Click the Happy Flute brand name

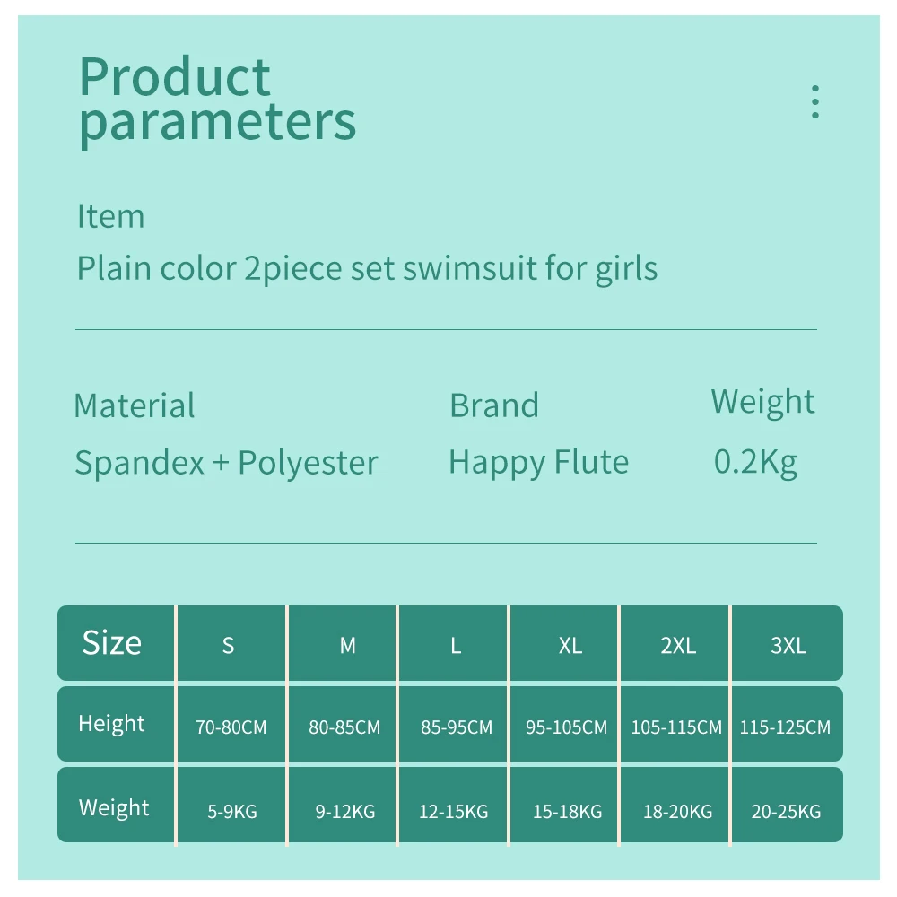[538, 462]
